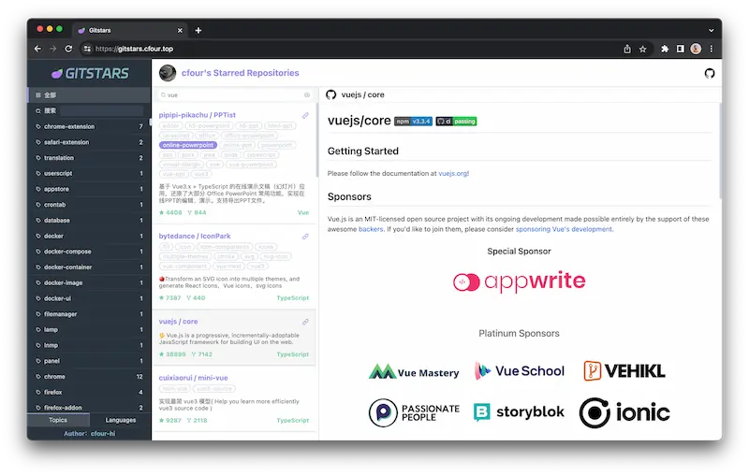This screenshot has height=476, width=749.
Task: Switch to the Languages tab
Action: click(121, 420)
